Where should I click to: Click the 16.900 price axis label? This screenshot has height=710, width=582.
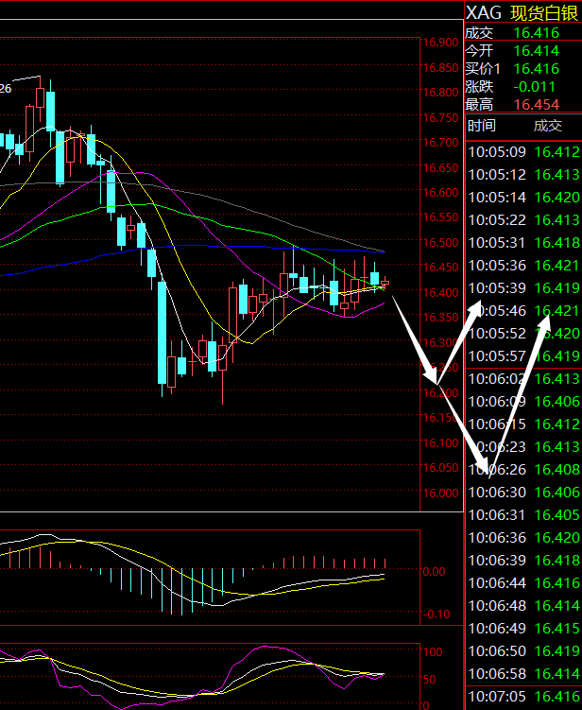442,43
